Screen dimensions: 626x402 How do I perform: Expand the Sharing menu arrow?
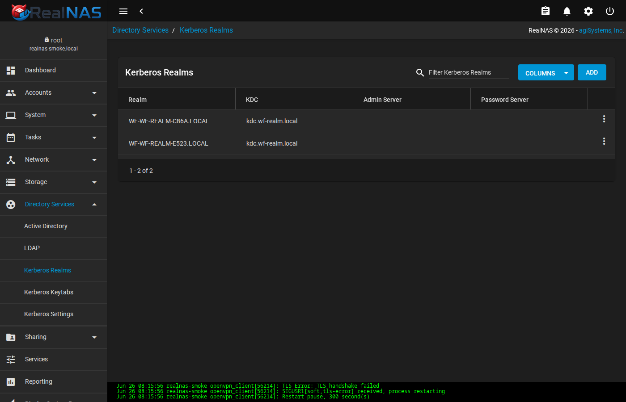tap(94, 337)
